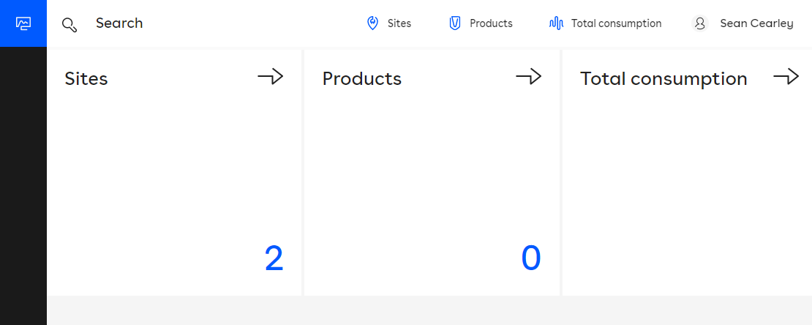The image size is (812, 325).
Task: Go to Sites in top navigation
Action: click(x=399, y=23)
